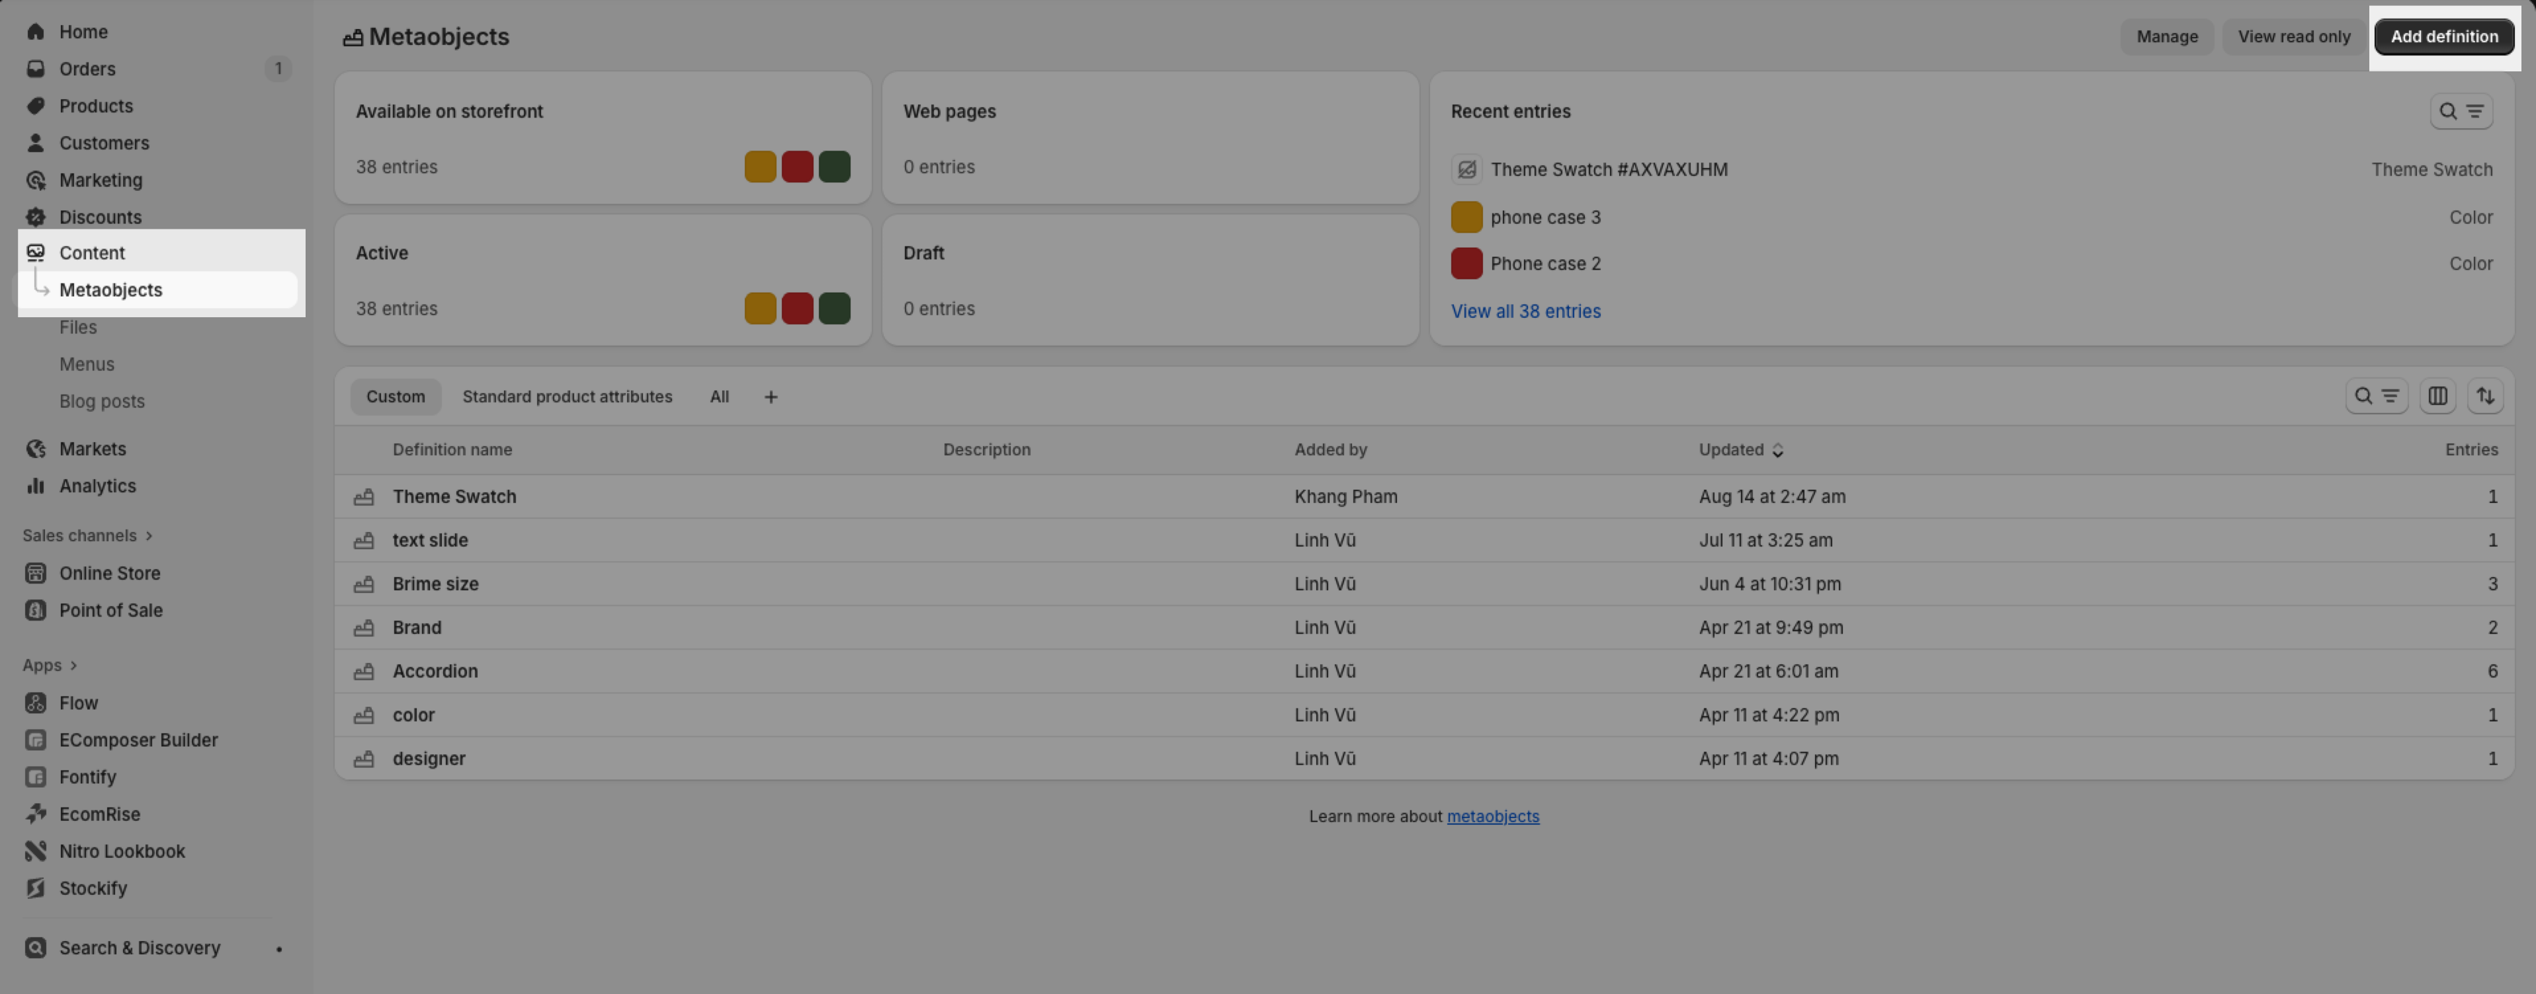The image size is (2536, 994).
Task: Search and filter in Recent entries card
Action: [2460, 111]
